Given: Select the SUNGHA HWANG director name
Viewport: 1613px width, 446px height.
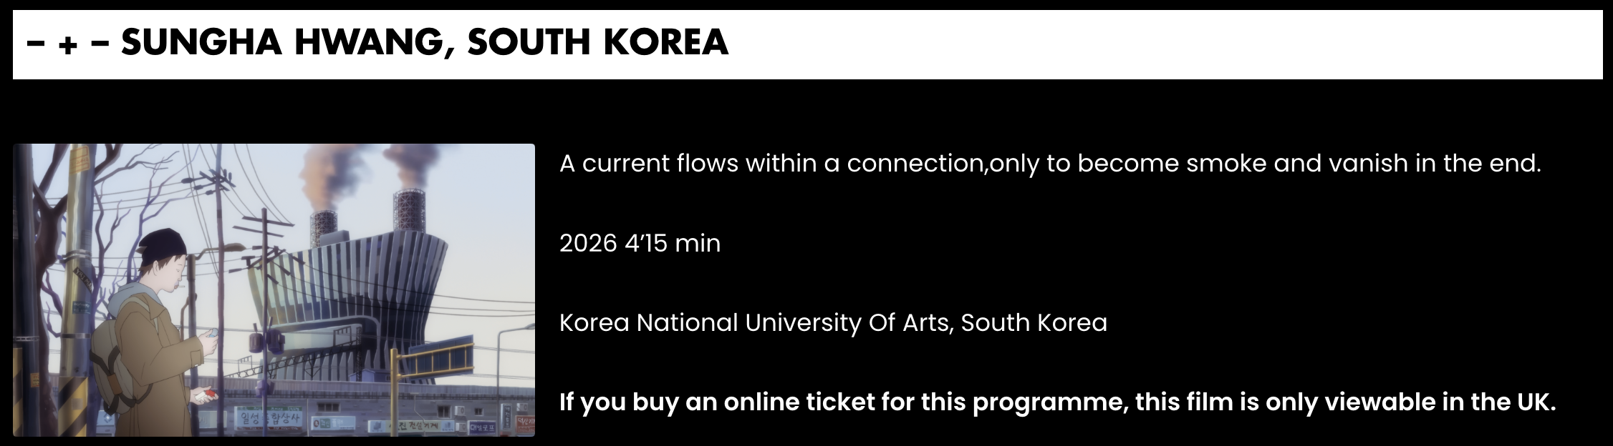Looking at the screenshot, I should click(282, 42).
